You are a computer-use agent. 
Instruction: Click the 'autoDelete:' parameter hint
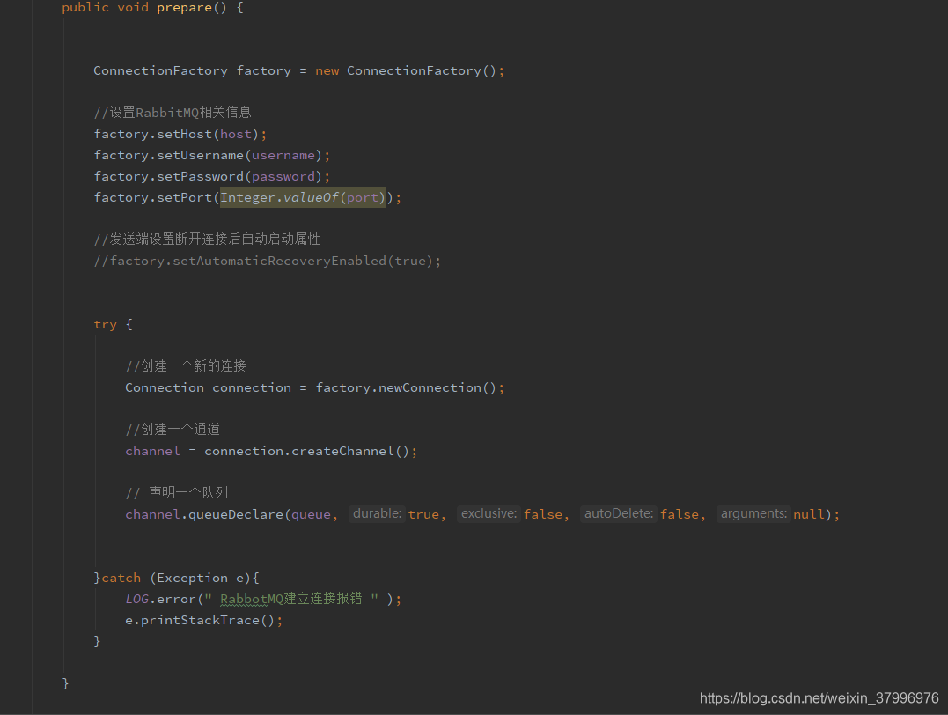tap(619, 514)
